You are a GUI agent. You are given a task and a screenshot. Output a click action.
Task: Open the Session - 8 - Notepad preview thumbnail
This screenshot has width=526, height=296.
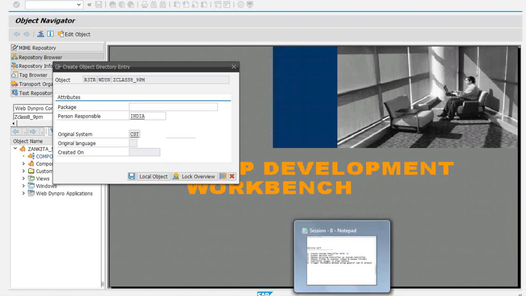click(342, 257)
